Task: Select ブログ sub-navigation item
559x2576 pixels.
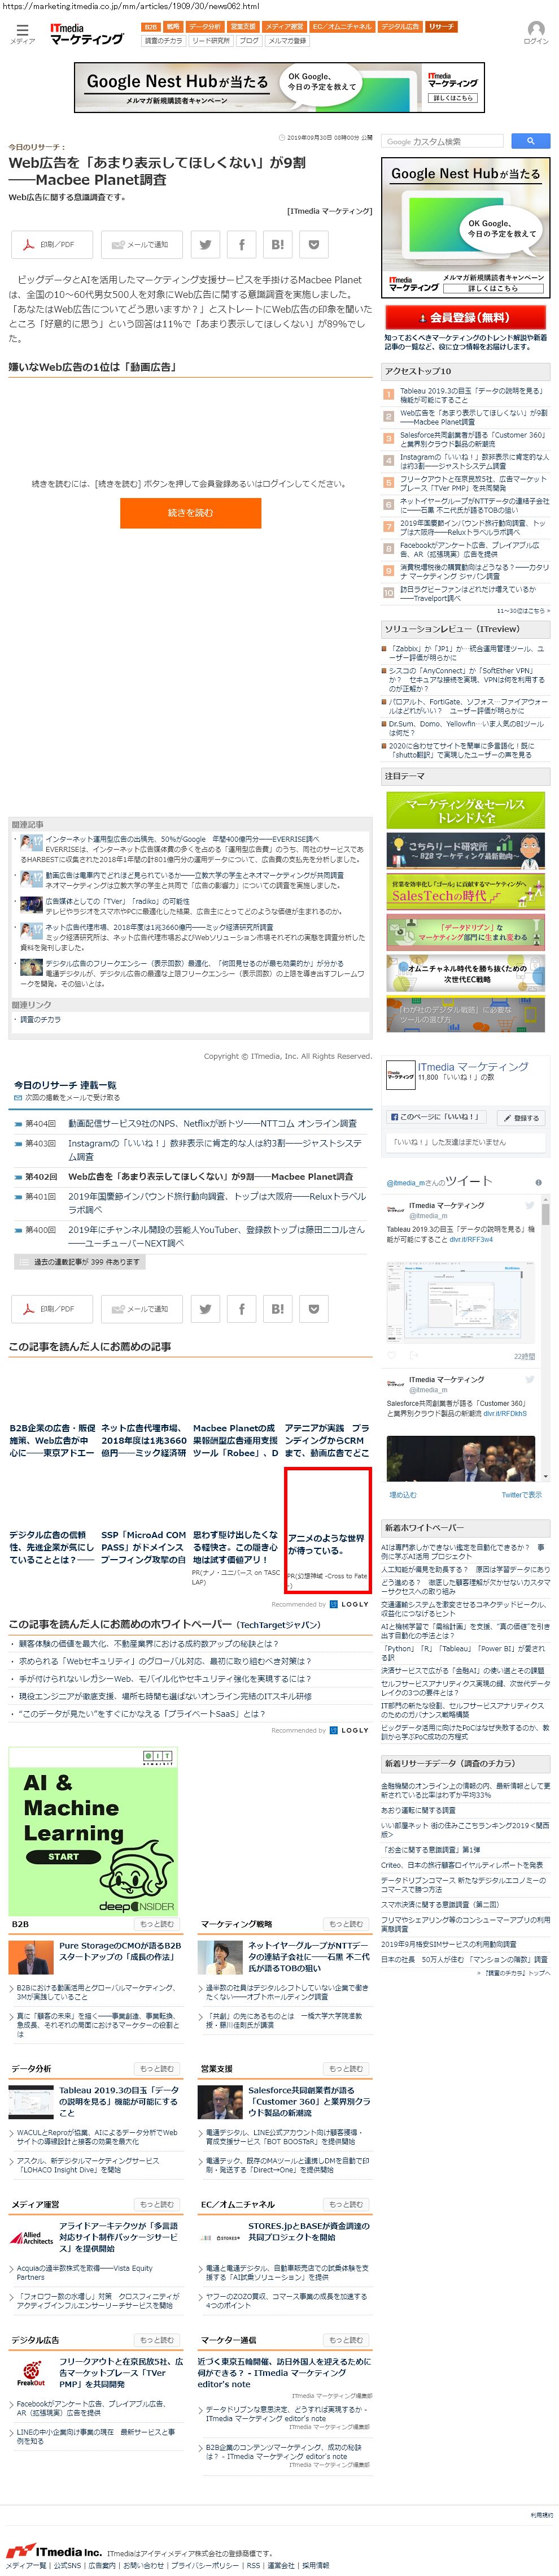Action: [248, 41]
